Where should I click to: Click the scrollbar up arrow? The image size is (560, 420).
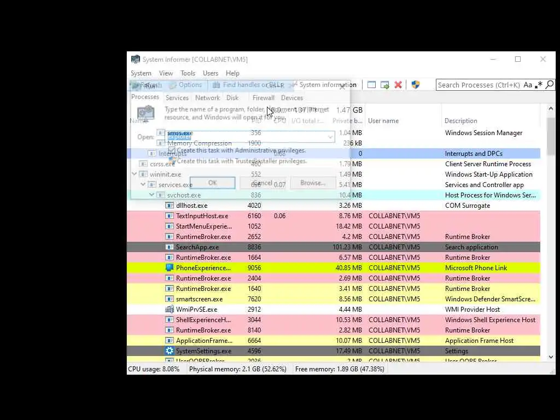click(550, 109)
